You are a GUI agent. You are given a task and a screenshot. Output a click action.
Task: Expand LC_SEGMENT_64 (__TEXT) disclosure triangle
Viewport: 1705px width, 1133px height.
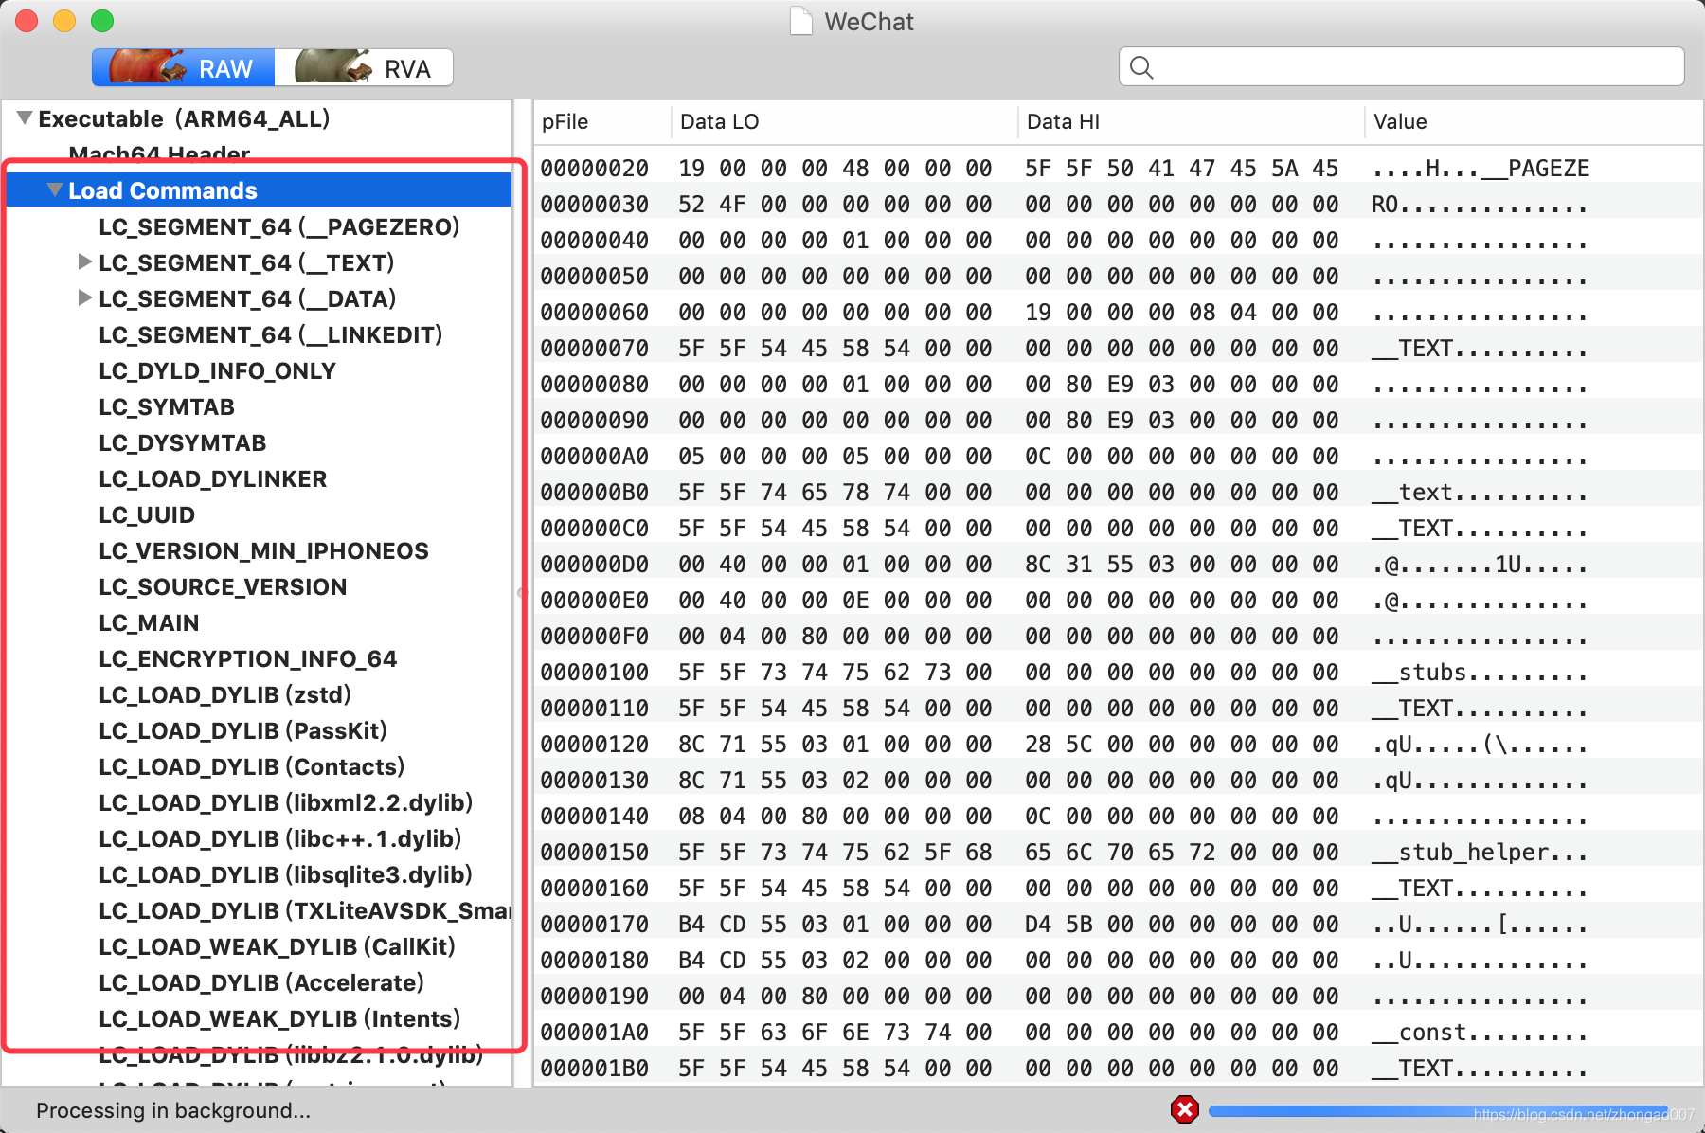coord(85,262)
